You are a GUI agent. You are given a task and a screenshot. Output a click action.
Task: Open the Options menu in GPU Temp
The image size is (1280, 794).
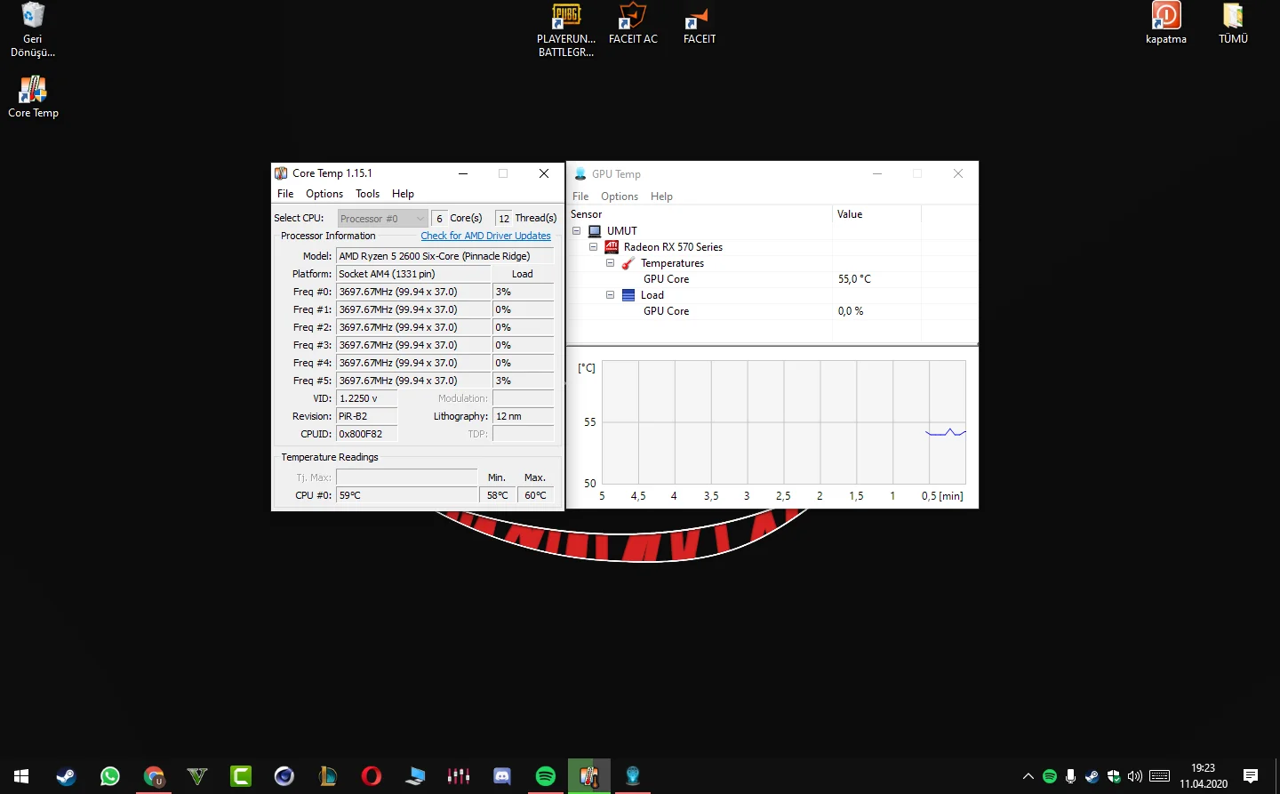pyautogui.click(x=620, y=196)
